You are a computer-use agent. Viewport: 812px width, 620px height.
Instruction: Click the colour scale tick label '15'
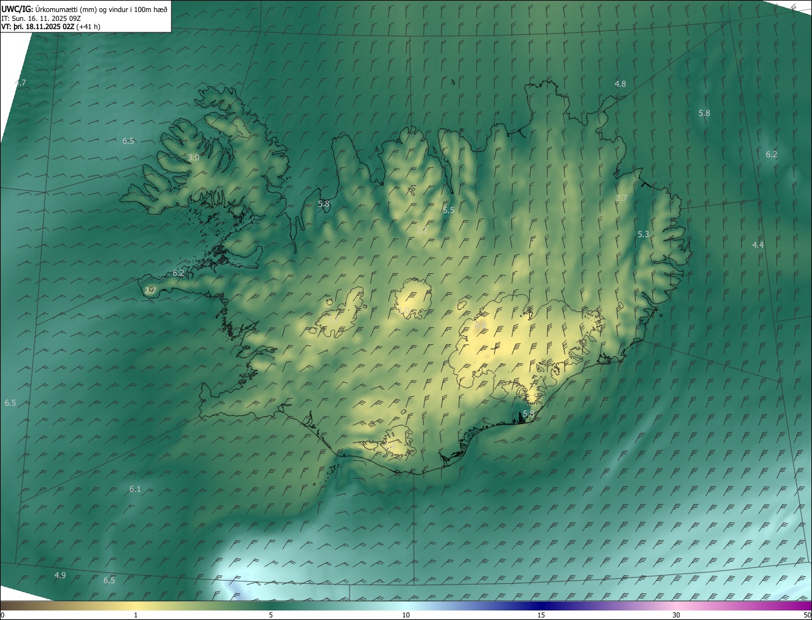pyautogui.click(x=541, y=615)
